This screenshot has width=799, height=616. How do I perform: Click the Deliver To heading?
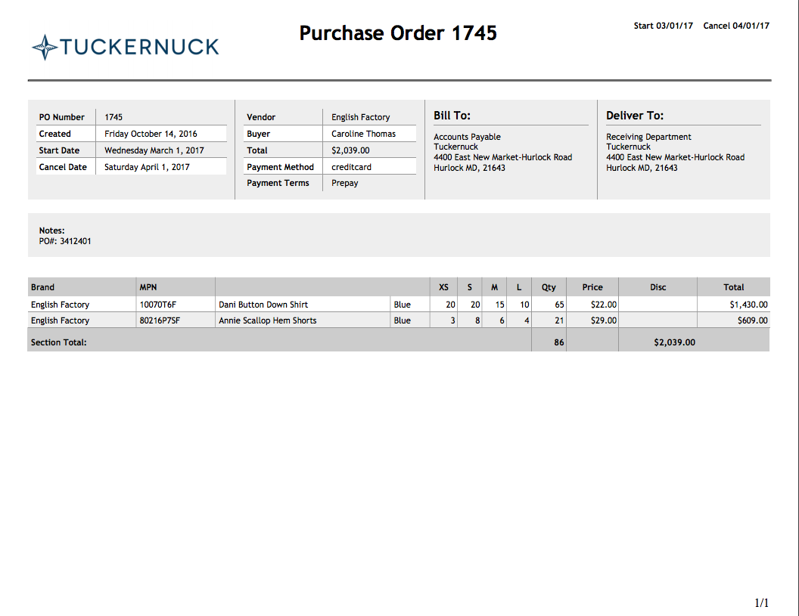(x=634, y=116)
